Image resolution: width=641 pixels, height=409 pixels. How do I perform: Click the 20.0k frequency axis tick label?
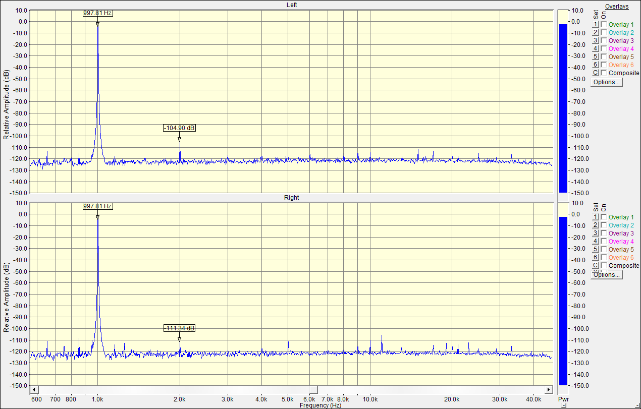point(452,399)
